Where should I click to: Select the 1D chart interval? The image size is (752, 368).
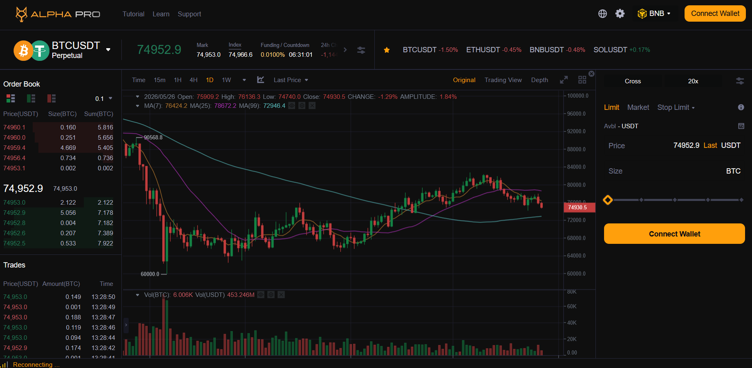[x=210, y=80]
